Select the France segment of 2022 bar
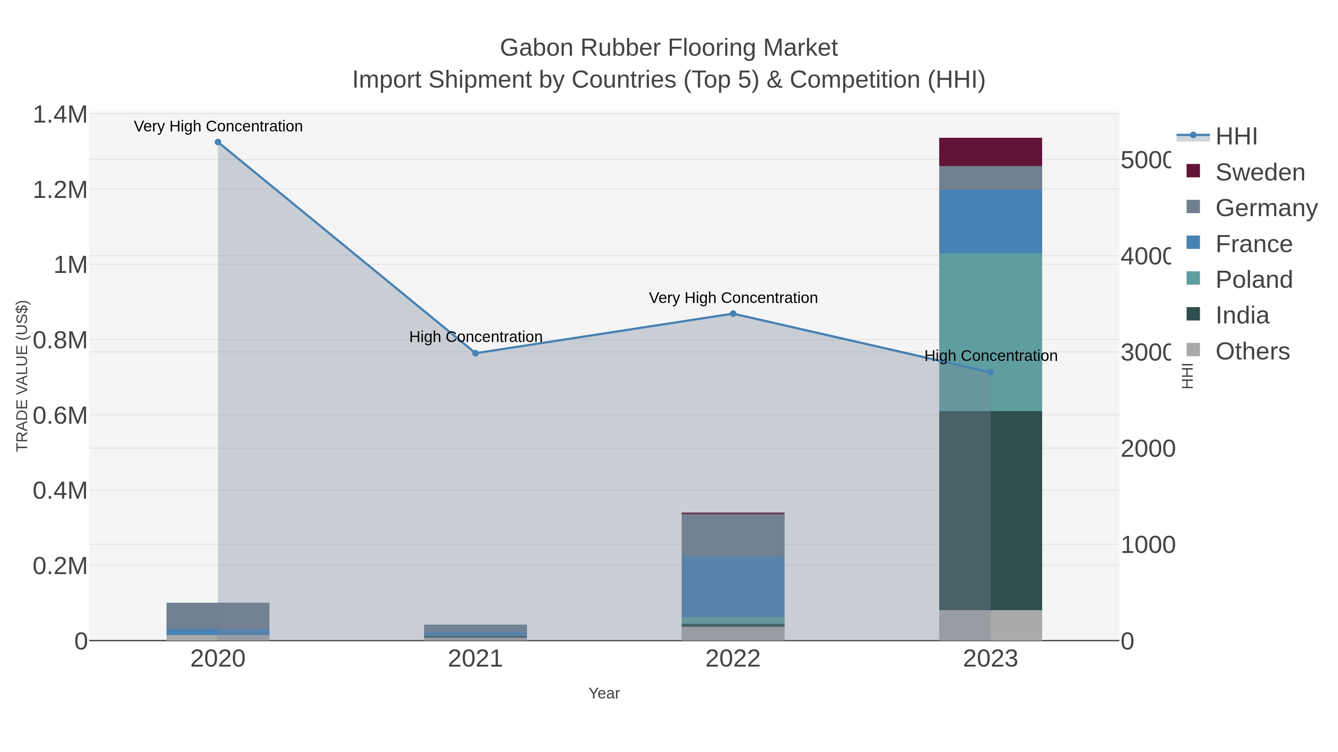This screenshot has width=1338, height=752. [733, 587]
